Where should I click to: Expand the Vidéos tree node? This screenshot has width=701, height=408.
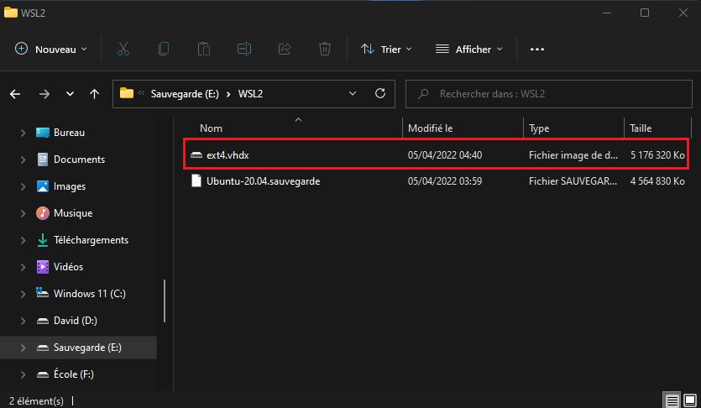pyautogui.click(x=23, y=267)
